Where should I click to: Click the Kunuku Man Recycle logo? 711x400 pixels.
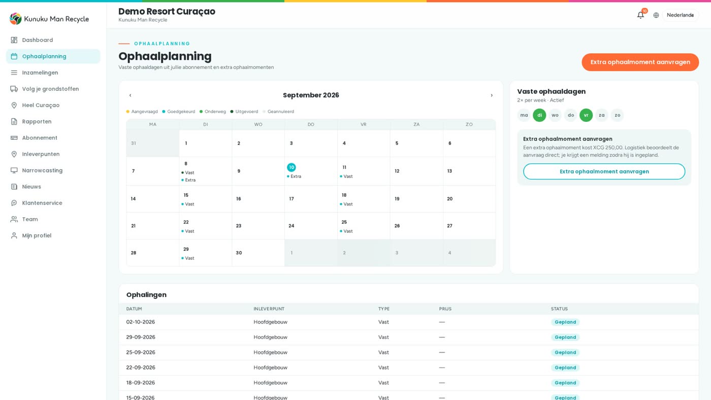pos(49,19)
